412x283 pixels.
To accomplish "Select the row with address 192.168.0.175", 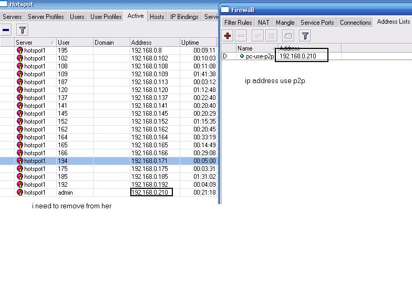I will [109, 168].
